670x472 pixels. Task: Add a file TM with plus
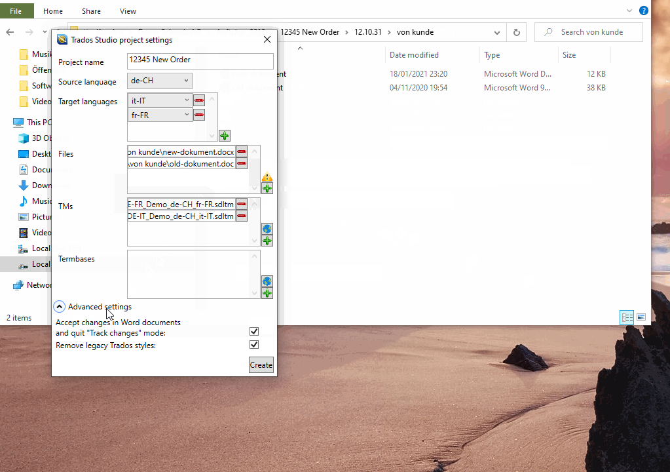[267, 241]
